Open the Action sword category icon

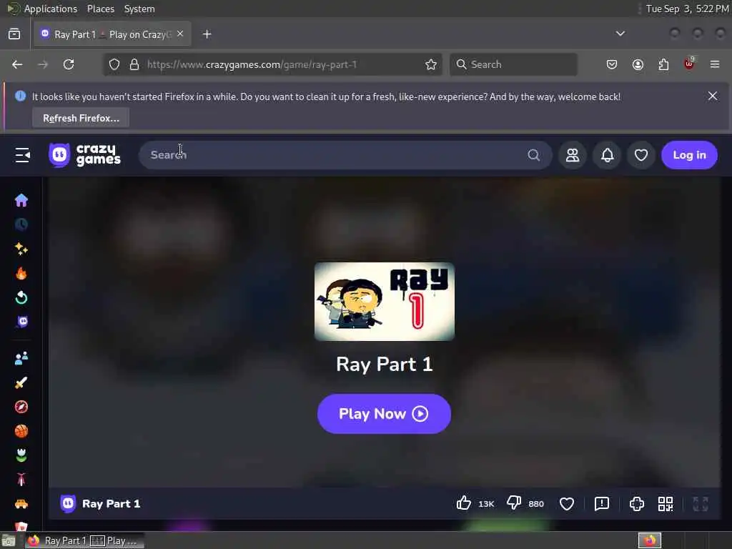(x=21, y=382)
